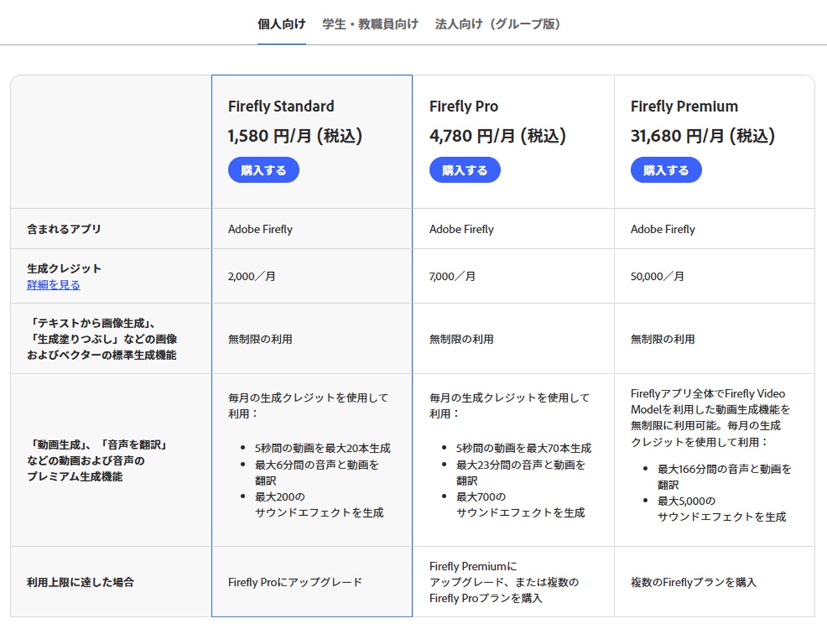
Task: Click the 50,000/月 credits cell
Action: click(657, 276)
